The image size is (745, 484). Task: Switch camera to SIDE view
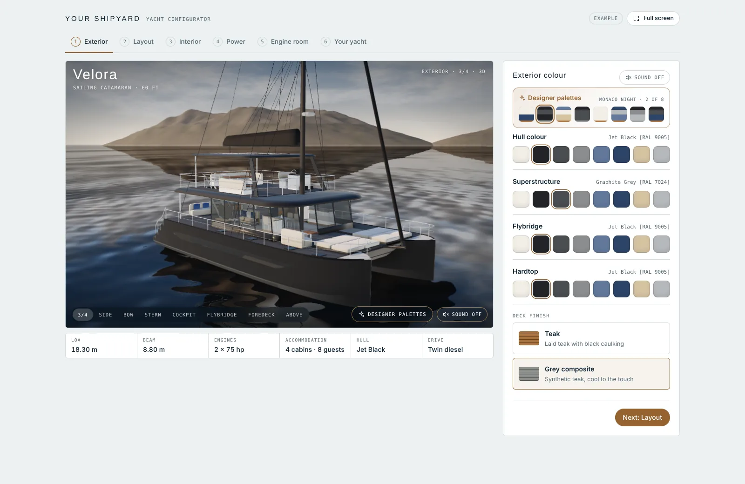105,315
